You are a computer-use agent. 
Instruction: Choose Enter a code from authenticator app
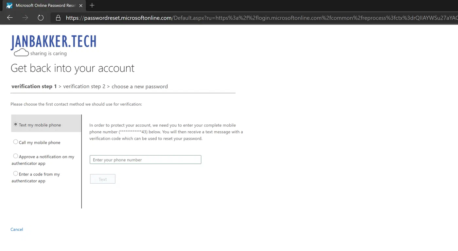coord(15,174)
